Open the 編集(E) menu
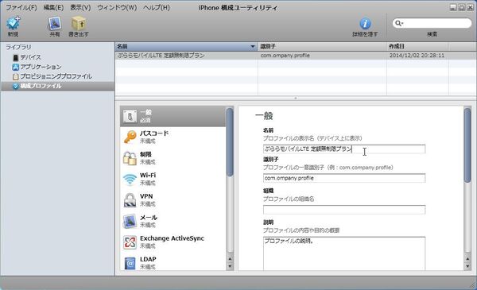477x290 pixels. 53,8
